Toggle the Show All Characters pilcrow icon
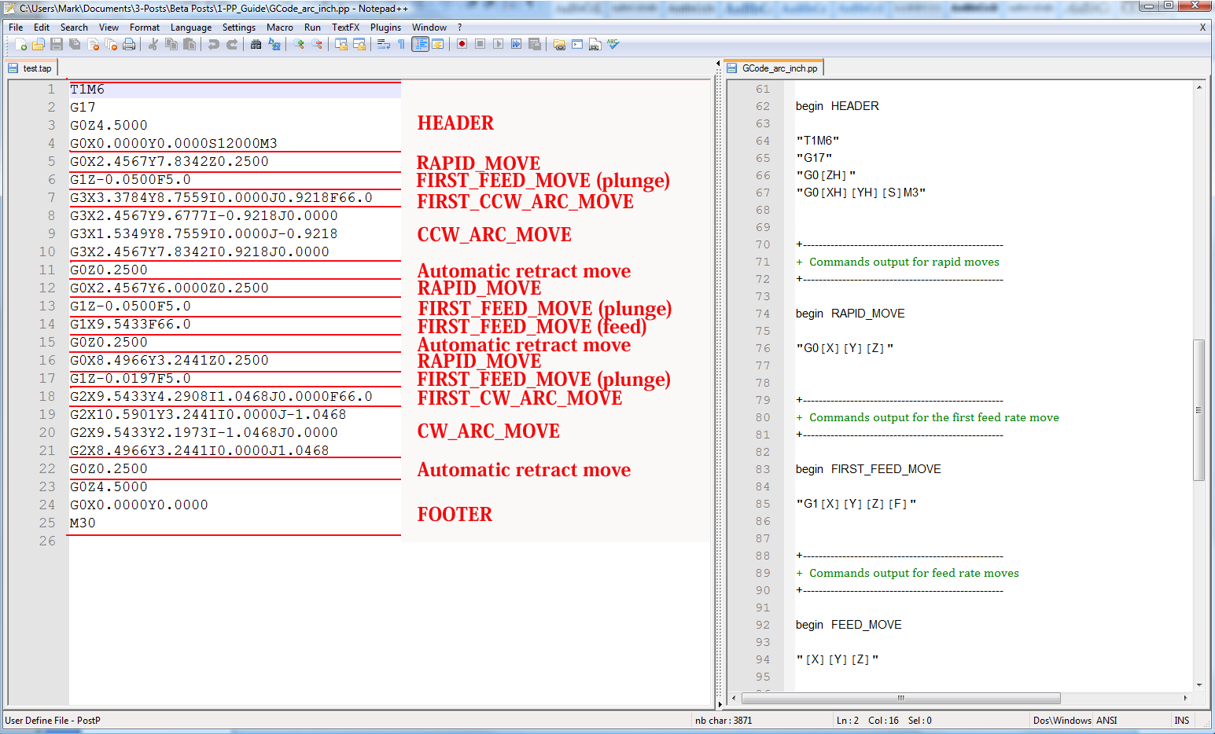 tap(401, 44)
